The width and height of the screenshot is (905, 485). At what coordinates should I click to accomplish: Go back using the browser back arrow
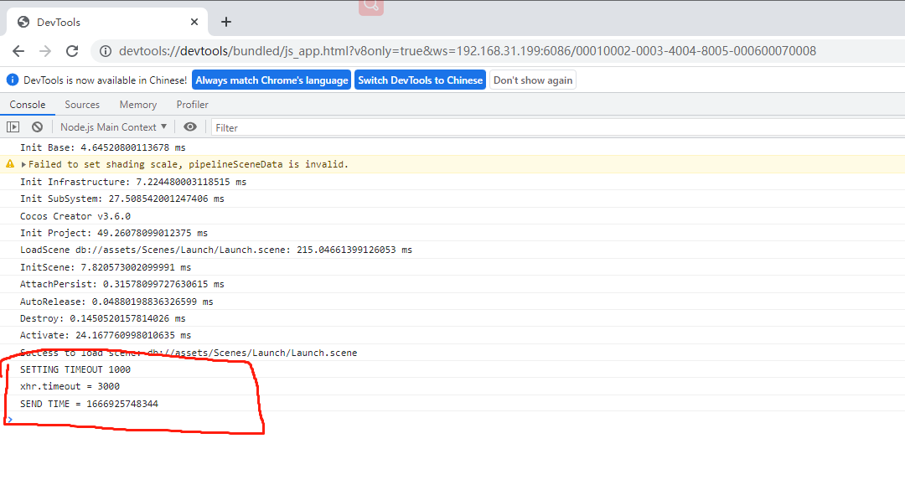18,51
